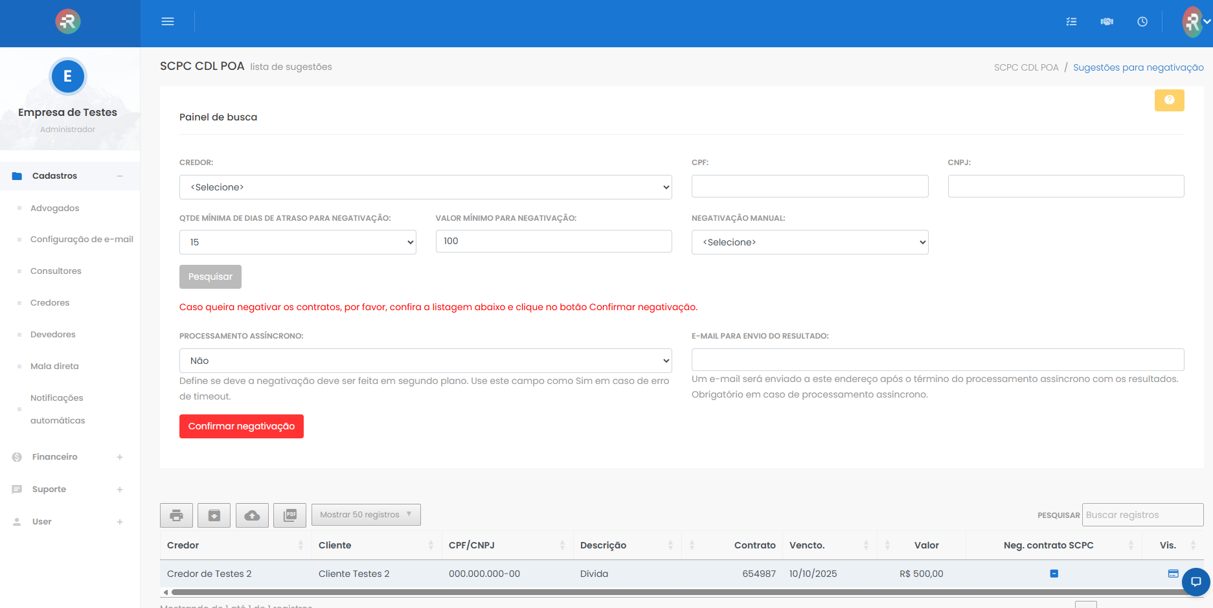
Task: Expand the Financeiro sidebar menu
Action: click(55, 457)
